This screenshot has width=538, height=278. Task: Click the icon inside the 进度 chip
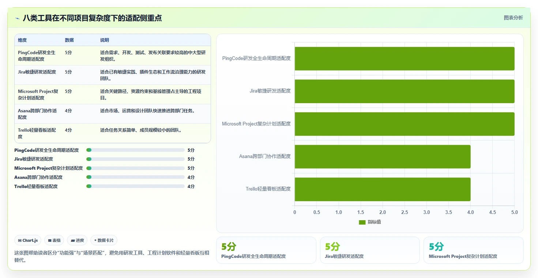click(73, 240)
